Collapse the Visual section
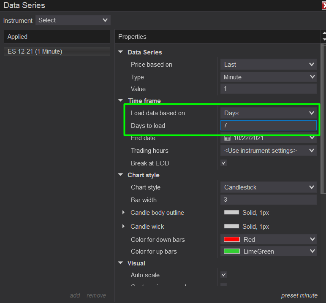The width and height of the screenshot is (326, 303). click(x=121, y=263)
